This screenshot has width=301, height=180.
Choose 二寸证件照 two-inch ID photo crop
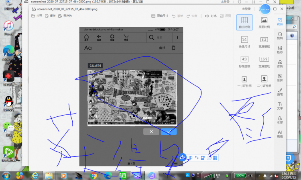[x=264, y=82]
